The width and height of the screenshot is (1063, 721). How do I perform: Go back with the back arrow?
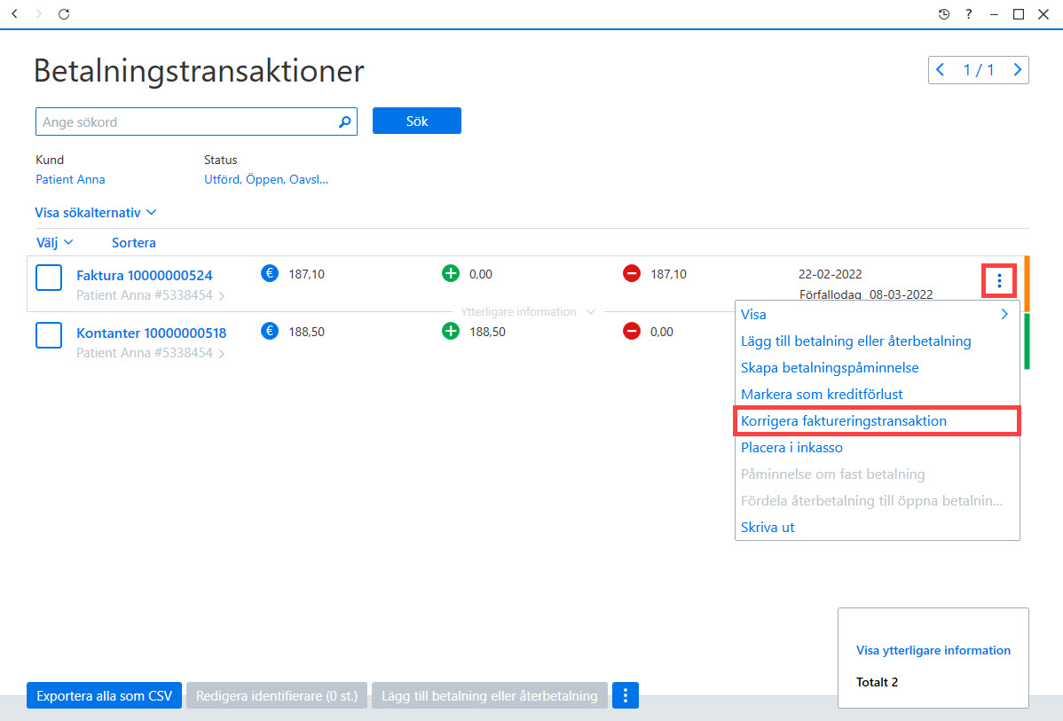14,13
